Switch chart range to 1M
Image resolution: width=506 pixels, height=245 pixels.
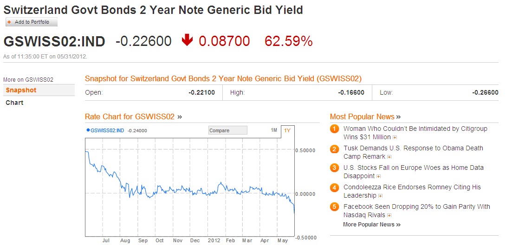[x=274, y=130]
